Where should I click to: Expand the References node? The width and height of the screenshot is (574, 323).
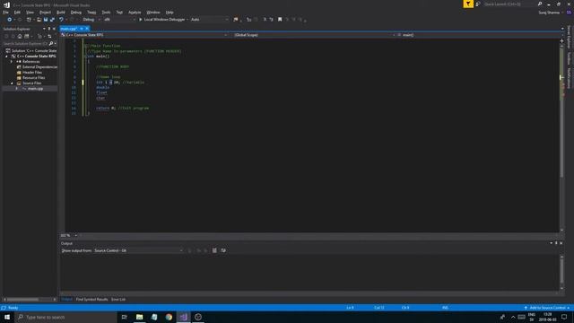click(x=12, y=62)
